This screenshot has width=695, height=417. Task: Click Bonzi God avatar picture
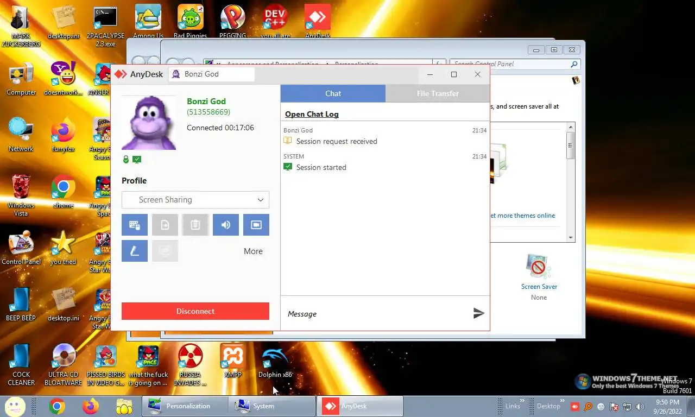tap(149, 123)
